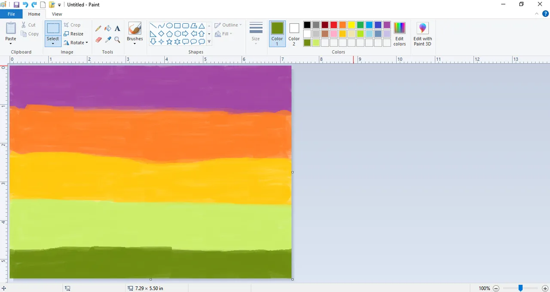This screenshot has height=292, width=550.
Task: Click the Undo arrow in title bar
Action: tap(25, 5)
